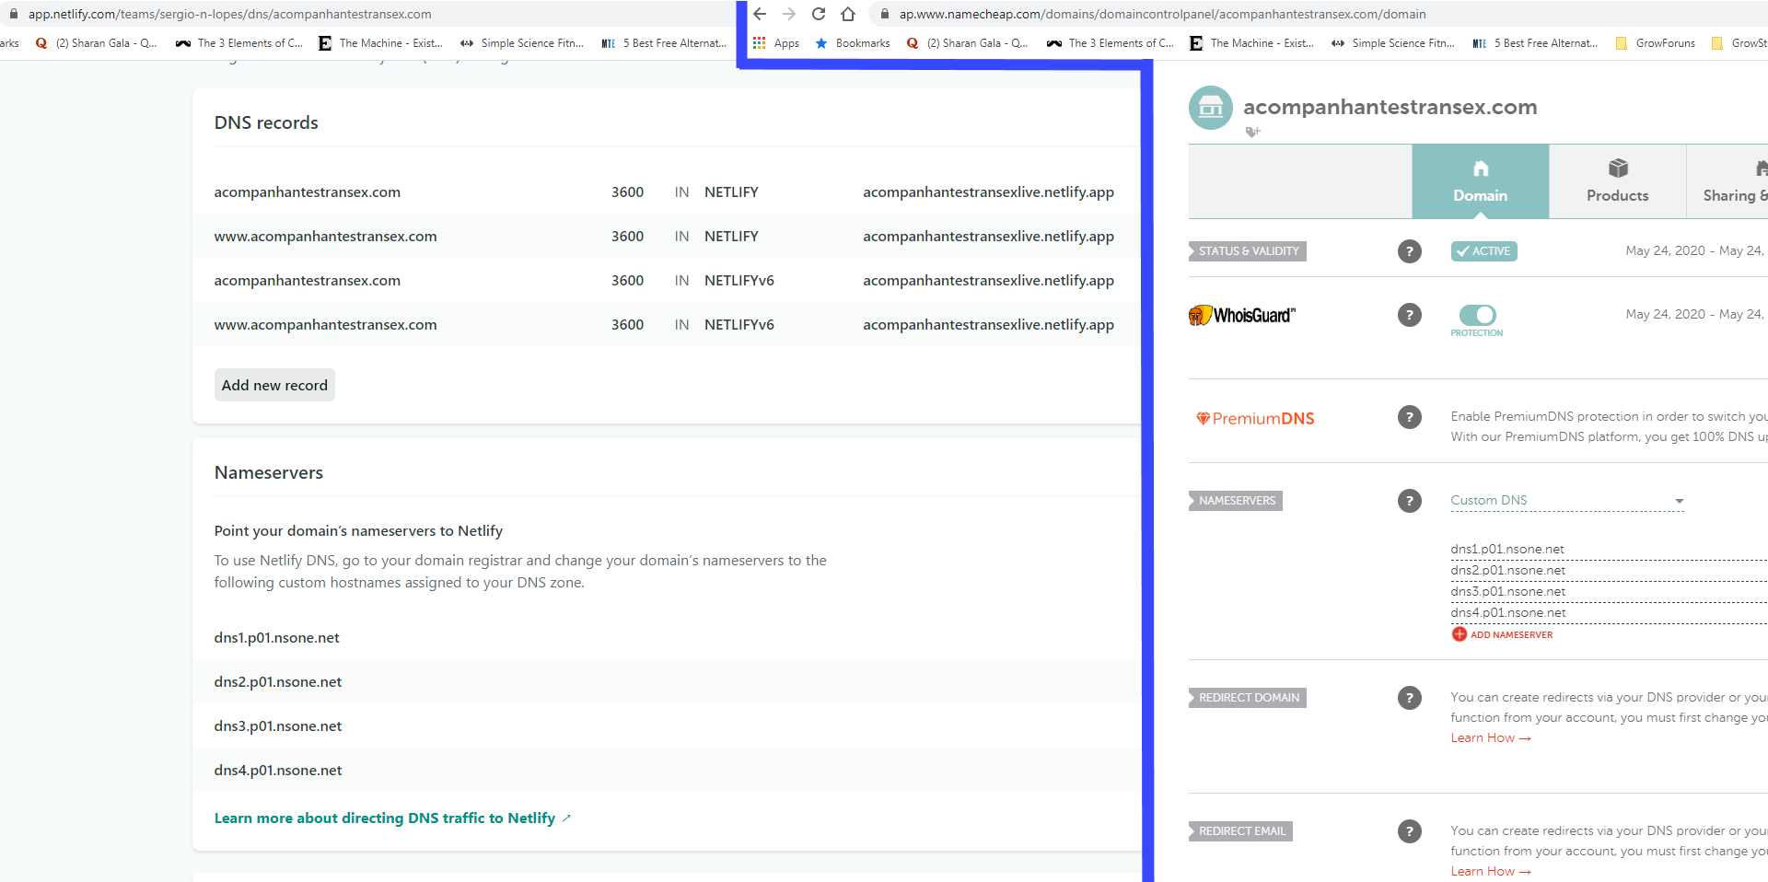Click Learn How link under Redirect Email
1768x882 pixels.
[1491, 872]
